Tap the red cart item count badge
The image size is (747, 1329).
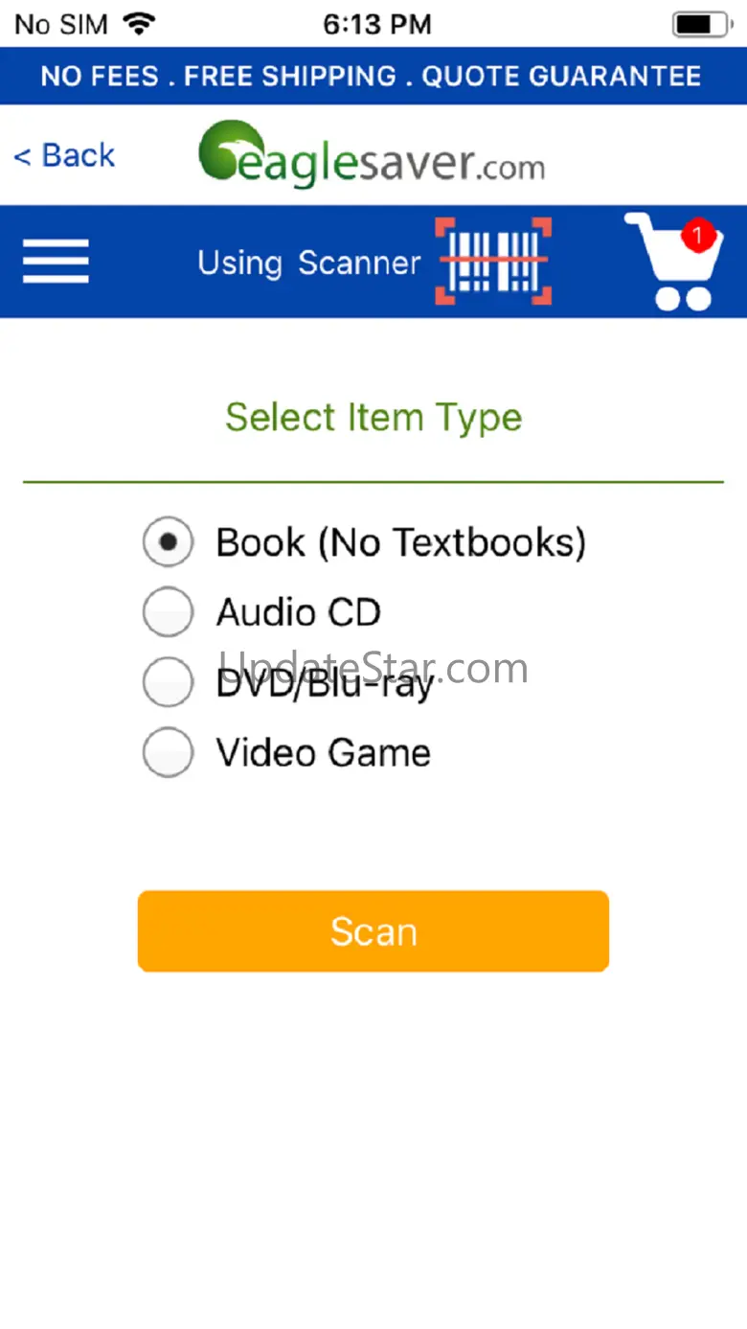[698, 235]
